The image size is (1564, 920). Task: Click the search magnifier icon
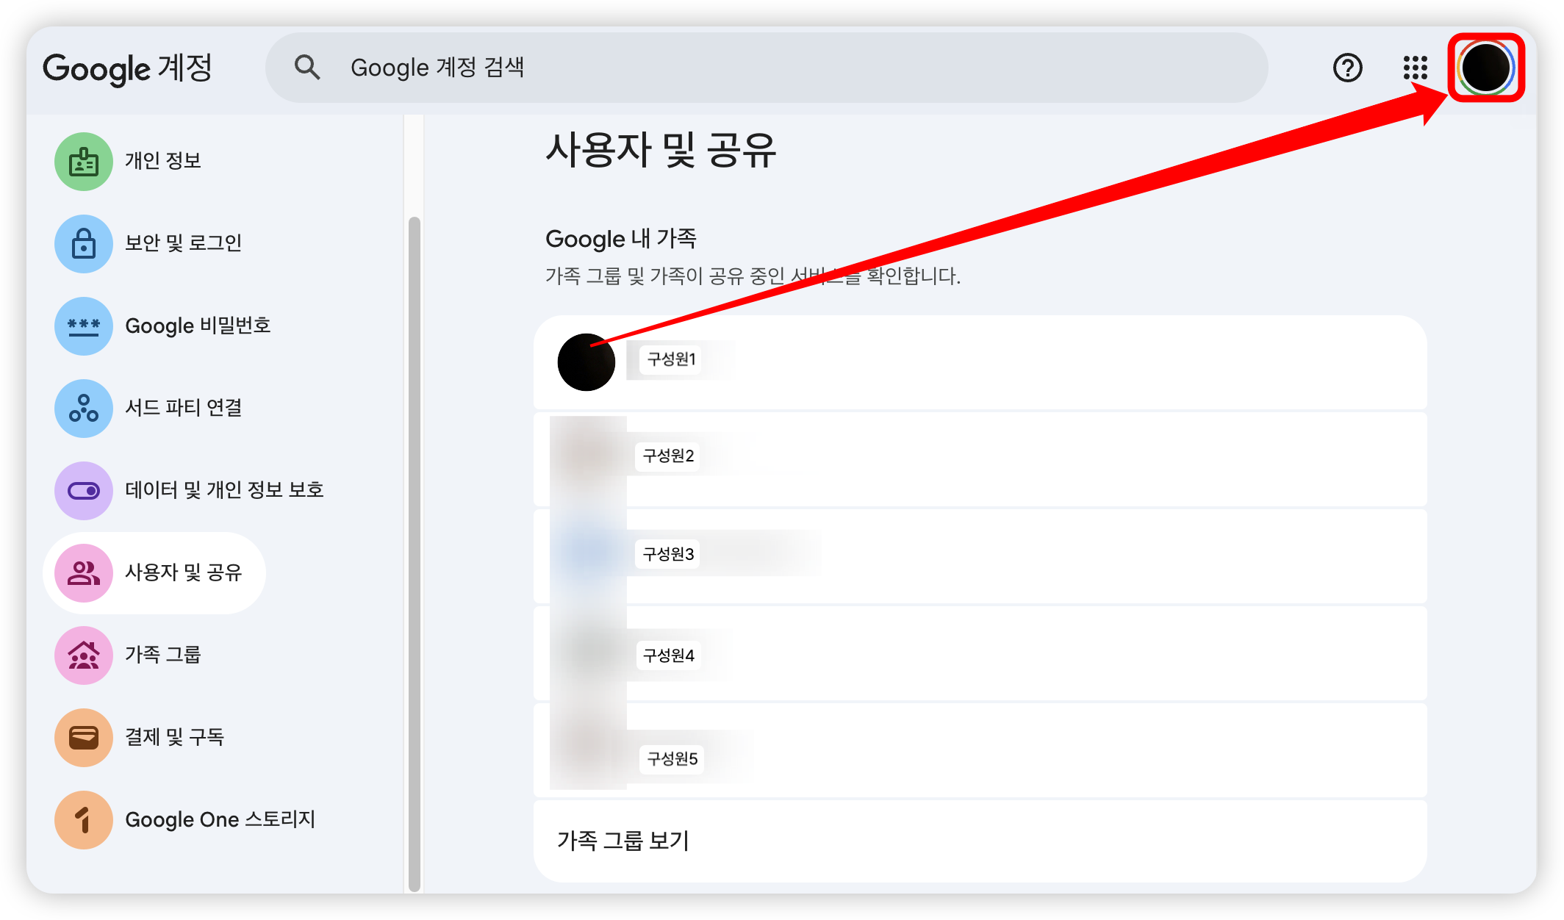coord(307,68)
